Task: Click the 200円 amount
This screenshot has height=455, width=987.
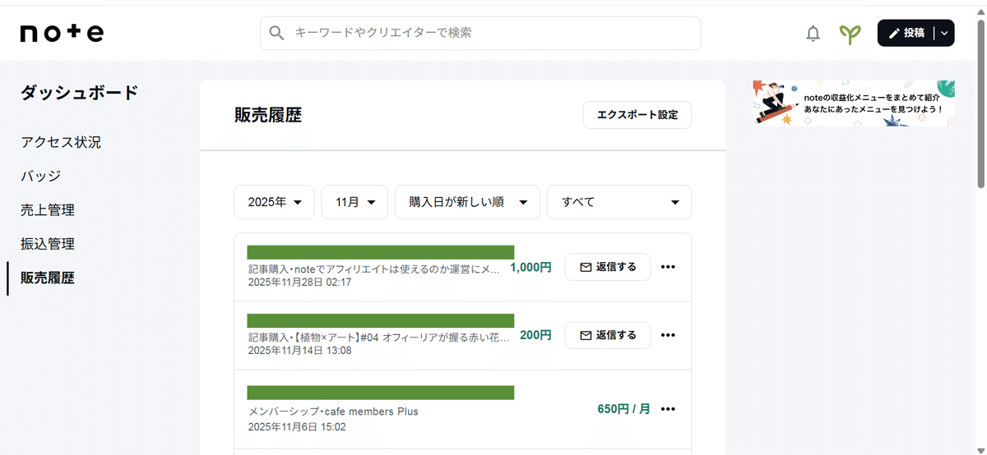Action: point(535,335)
